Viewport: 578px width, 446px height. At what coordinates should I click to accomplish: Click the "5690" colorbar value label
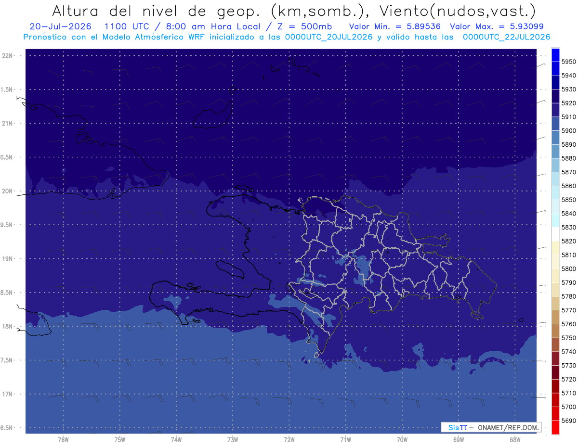(x=569, y=421)
